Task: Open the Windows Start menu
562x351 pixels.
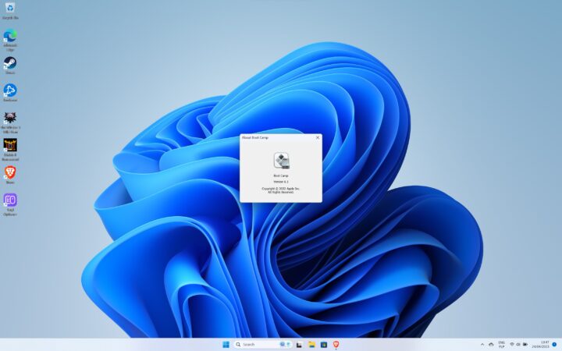Action: (x=226, y=345)
